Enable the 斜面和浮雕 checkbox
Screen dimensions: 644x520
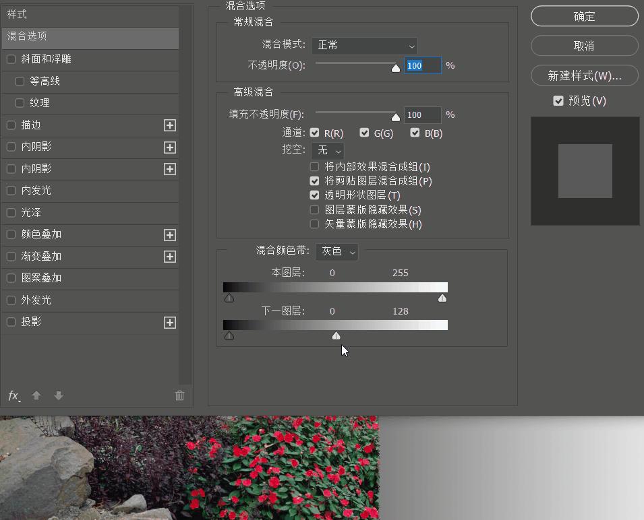coord(11,59)
